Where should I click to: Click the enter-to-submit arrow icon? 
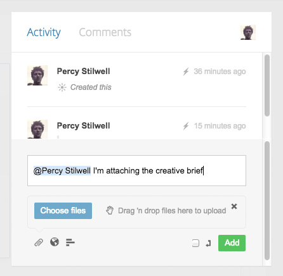pyautogui.click(x=208, y=243)
